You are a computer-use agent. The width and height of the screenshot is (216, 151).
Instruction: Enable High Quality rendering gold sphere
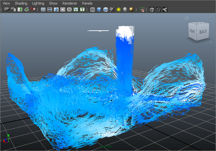tap(132, 9)
